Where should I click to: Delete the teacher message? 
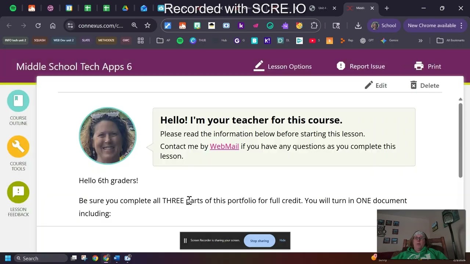coord(424,85)
